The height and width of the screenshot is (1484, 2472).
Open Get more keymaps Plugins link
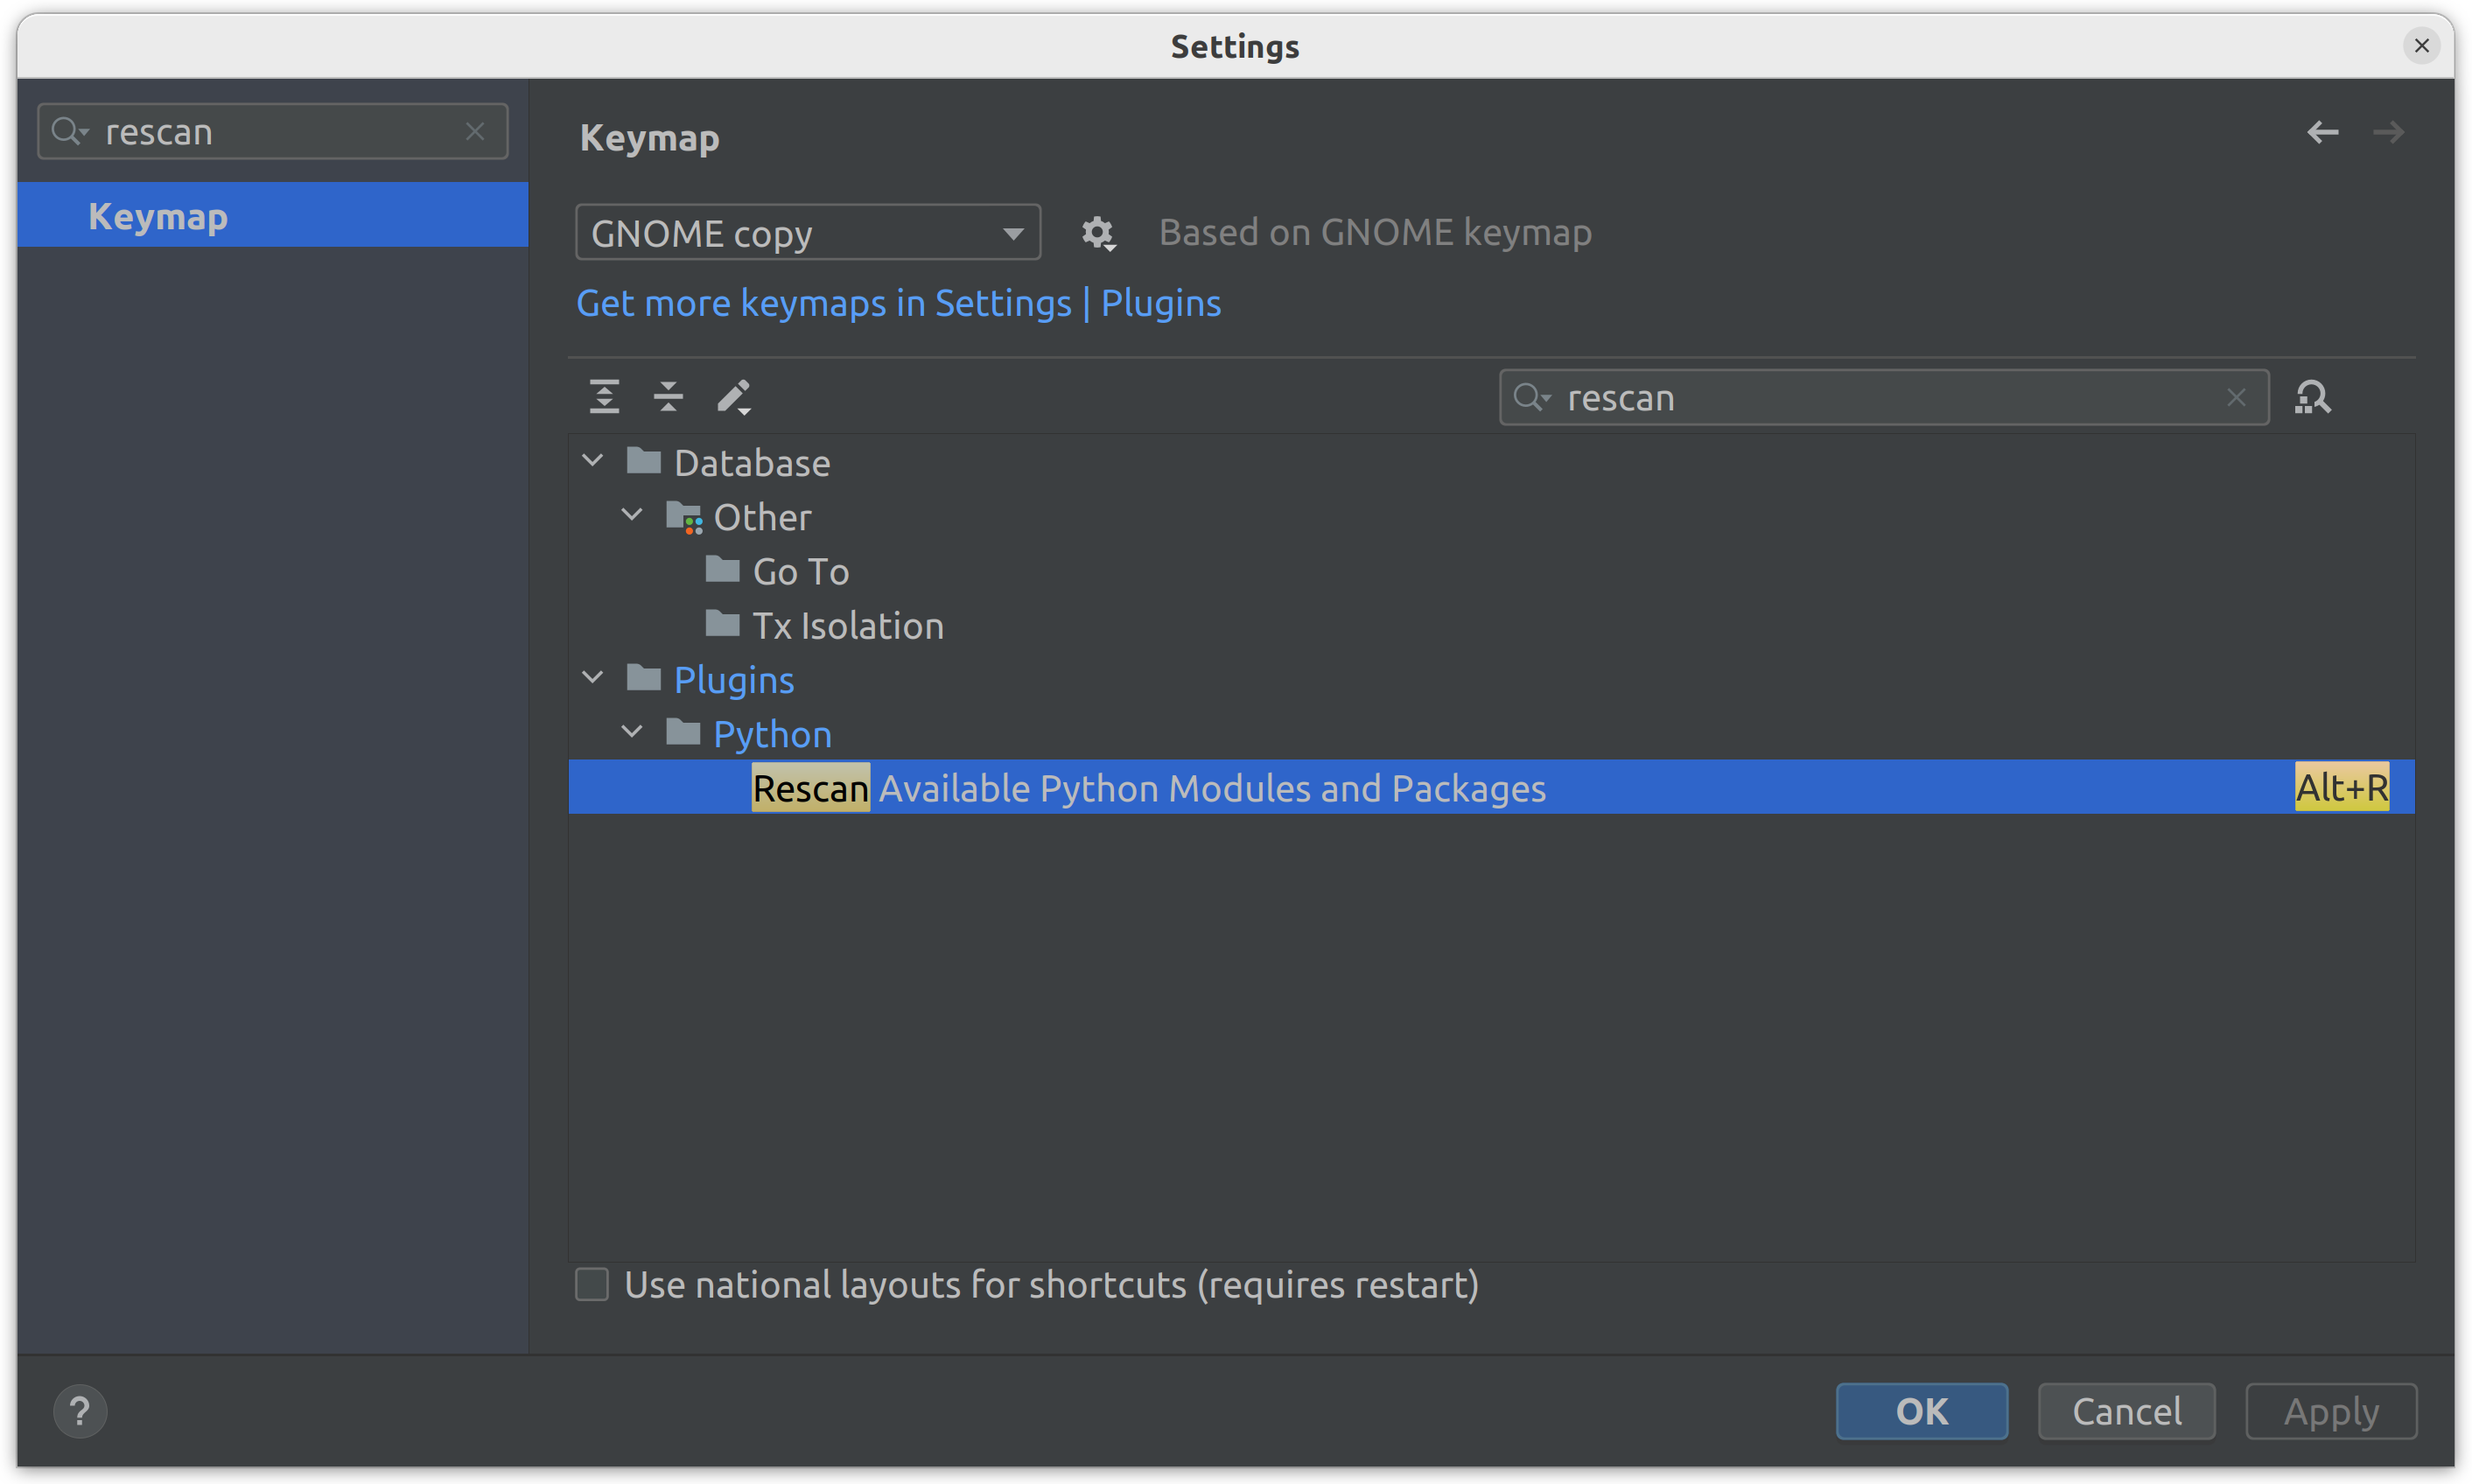click(x=897, y=303)
